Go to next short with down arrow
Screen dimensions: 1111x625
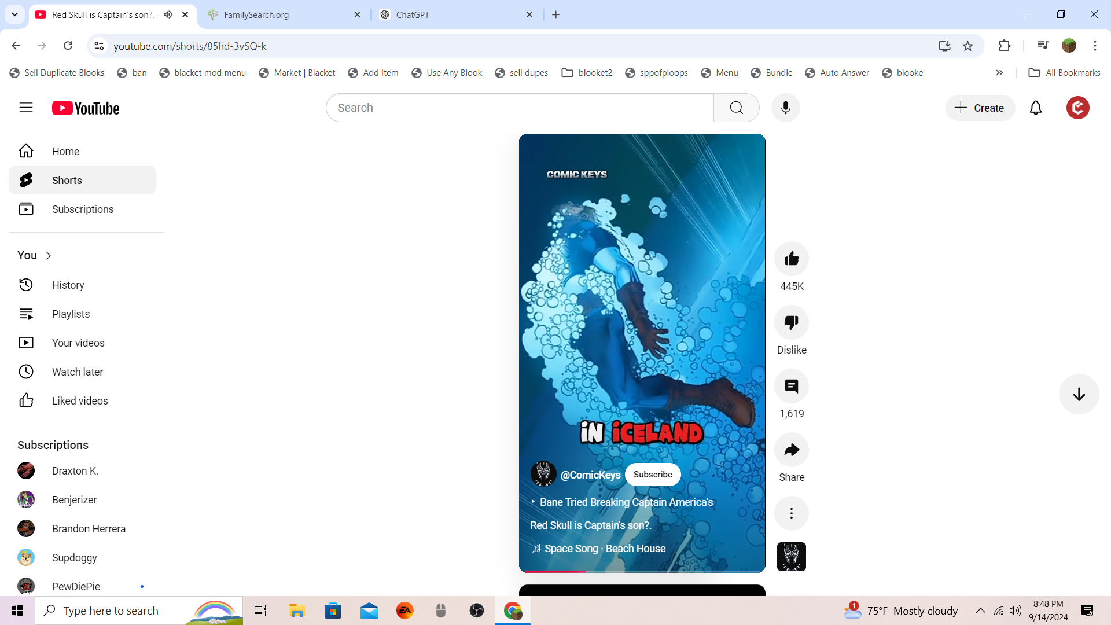[1079, 394]
